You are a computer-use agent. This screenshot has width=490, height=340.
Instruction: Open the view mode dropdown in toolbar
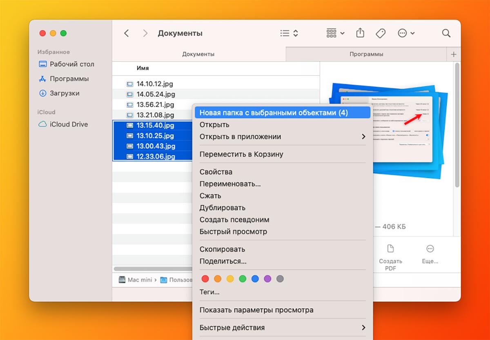pos(289,33)
